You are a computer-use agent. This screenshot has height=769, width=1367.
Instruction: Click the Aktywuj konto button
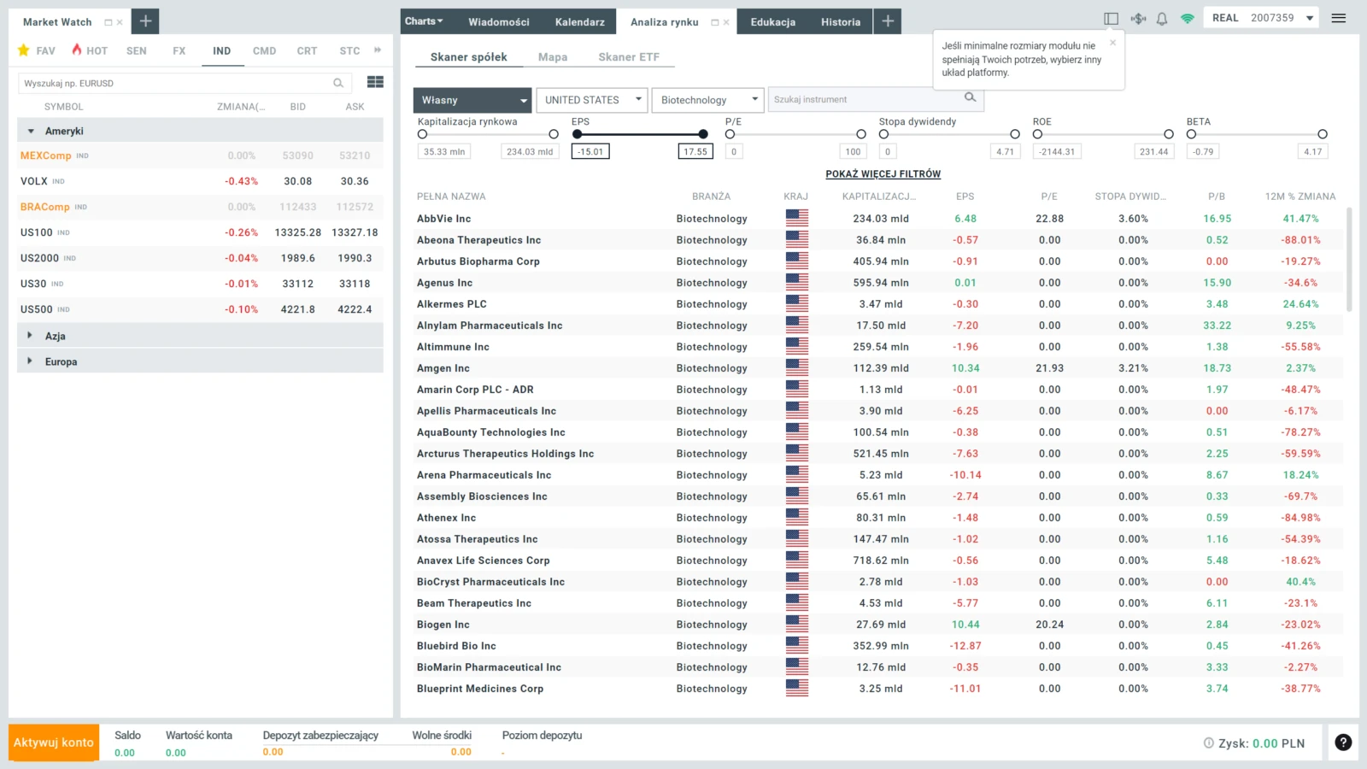click(54, 743)
